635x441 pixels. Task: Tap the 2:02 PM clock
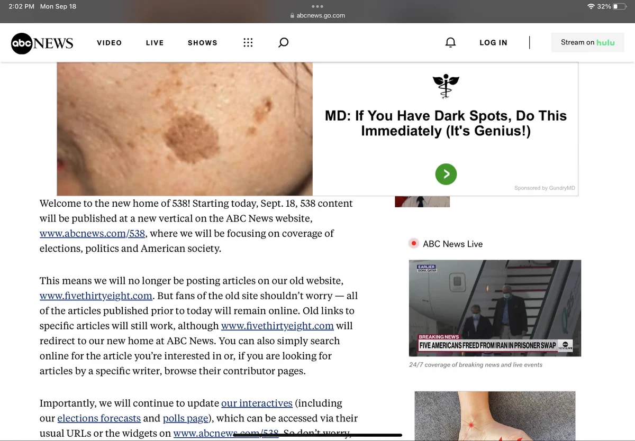point(22,6)
